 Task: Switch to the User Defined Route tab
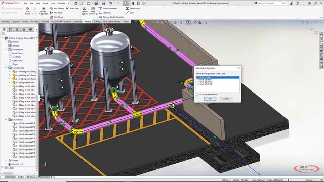[x=112, y=21]
